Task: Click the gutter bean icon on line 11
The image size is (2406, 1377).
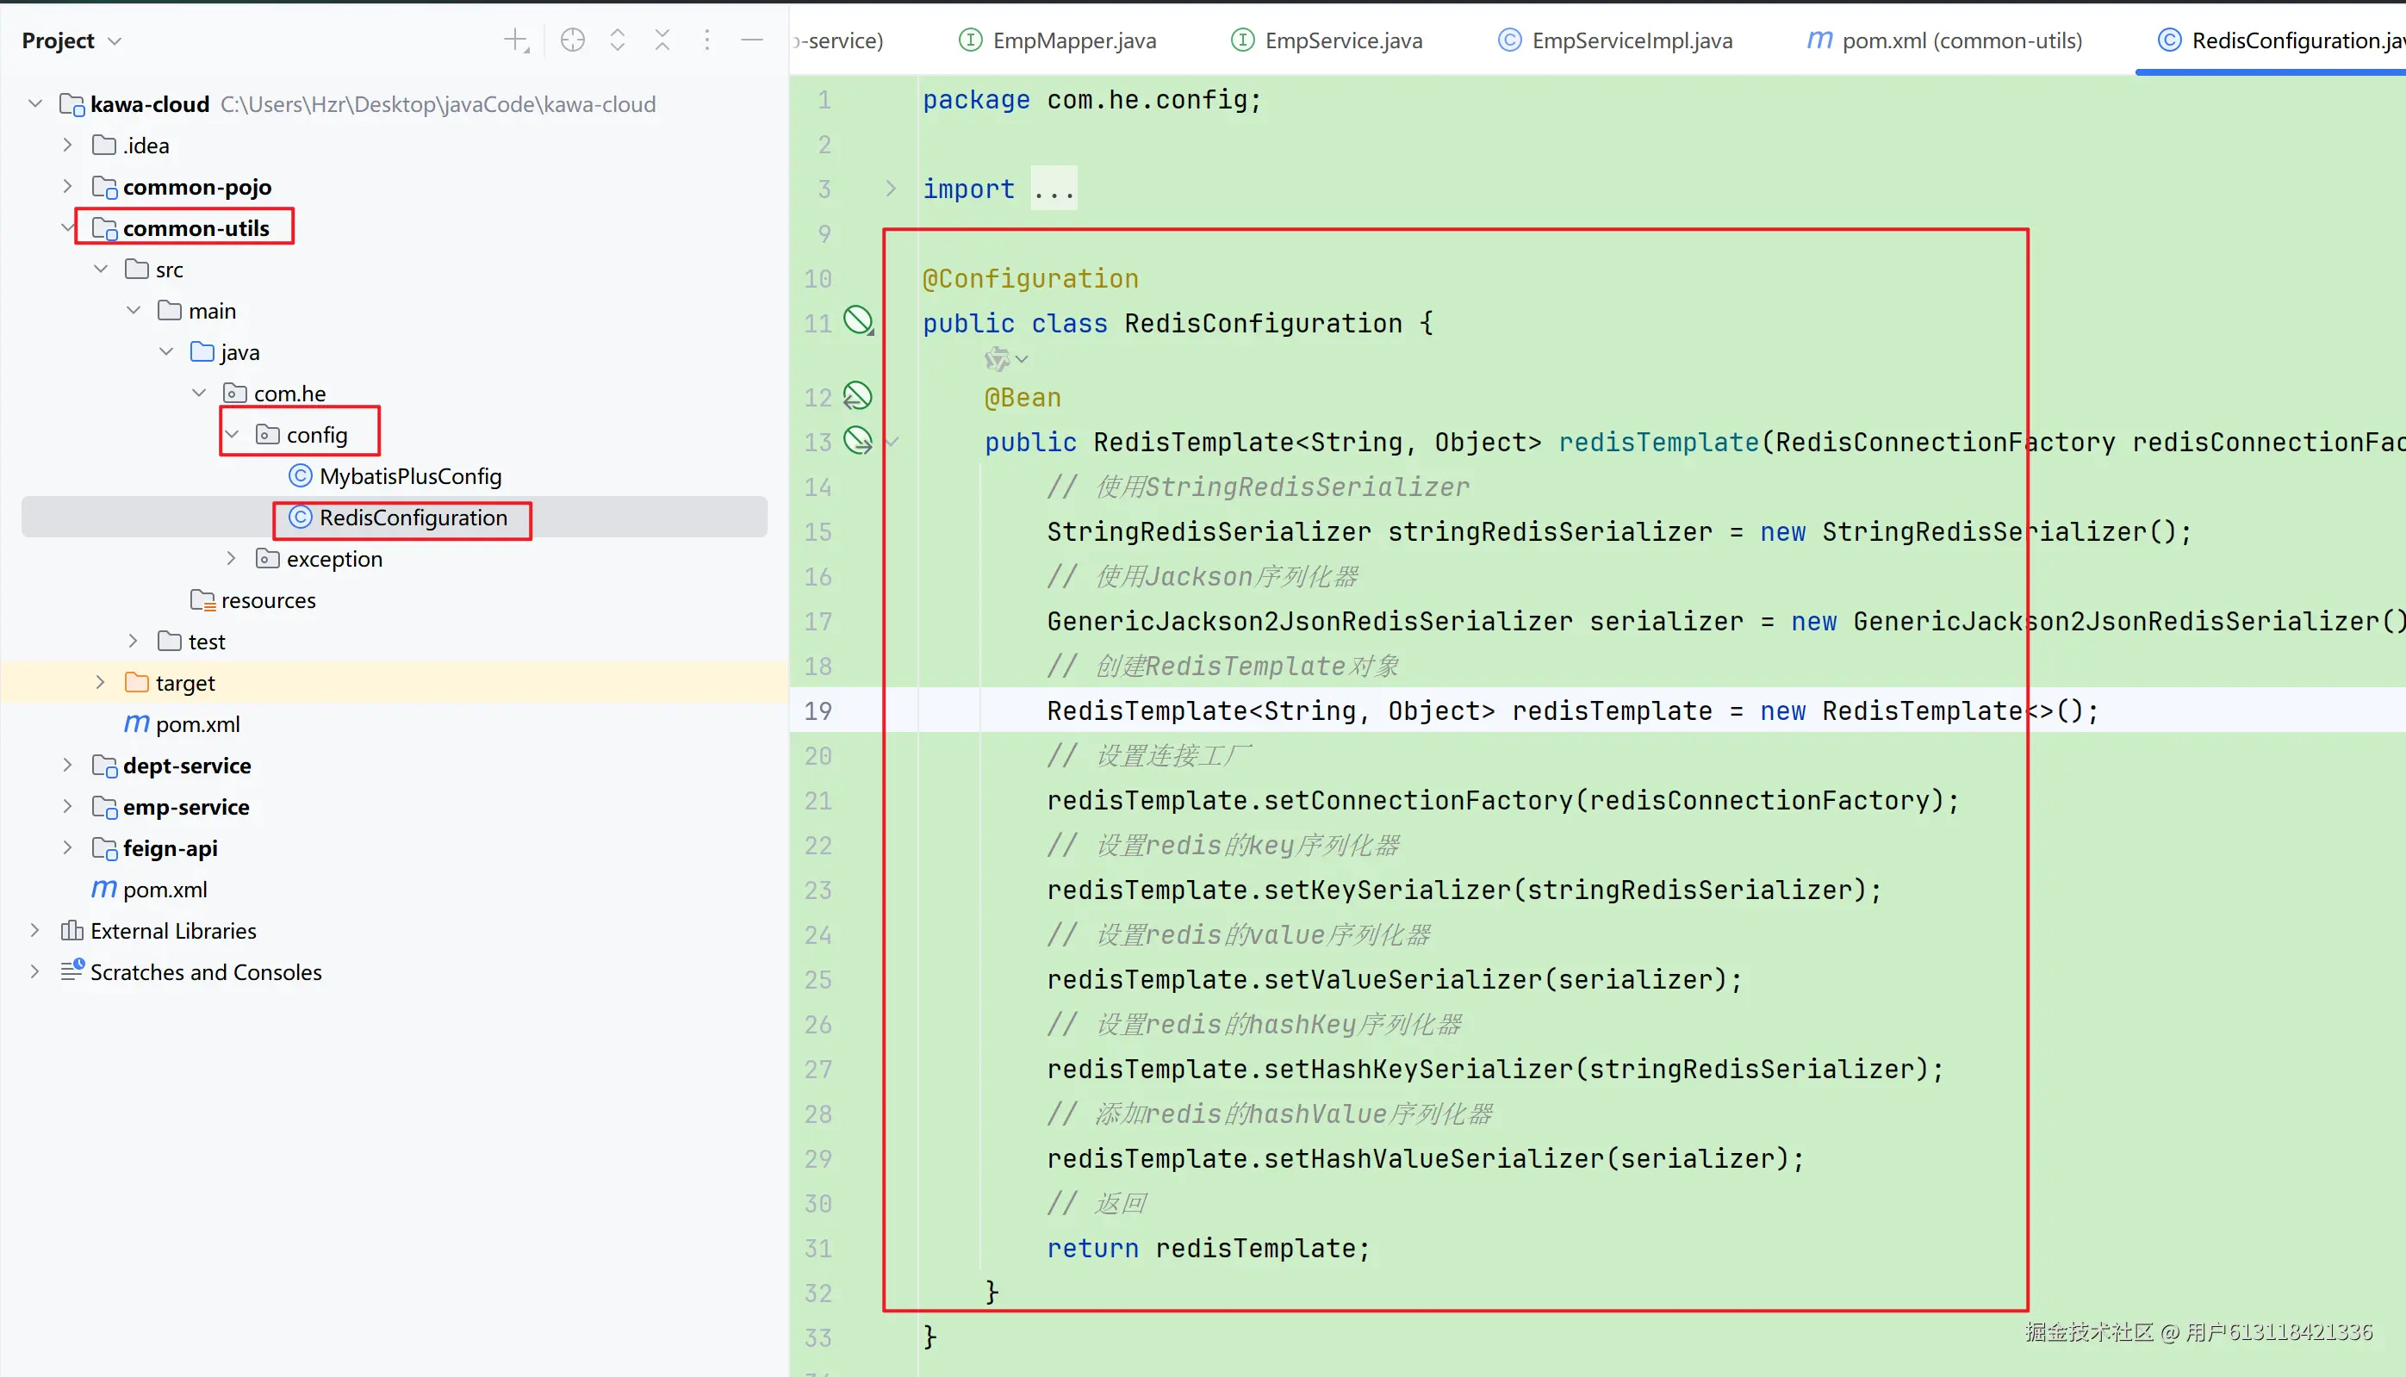Action: (x=858, y=320)
